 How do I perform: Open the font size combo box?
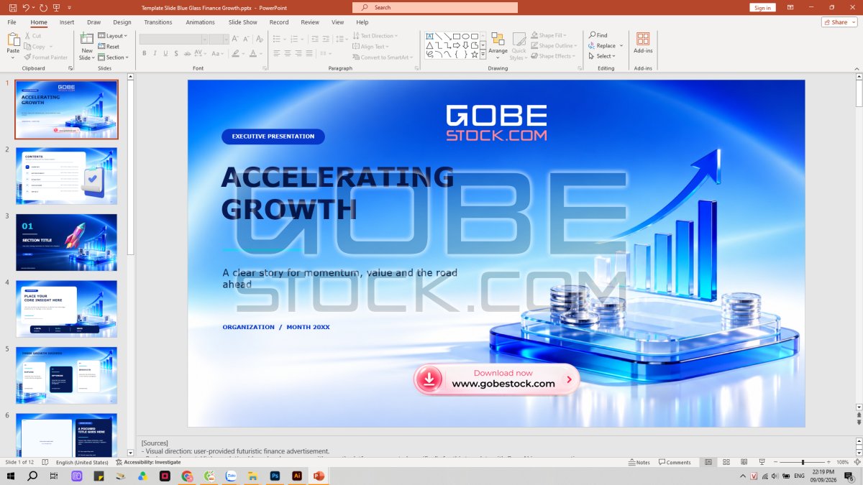(x=219, y=39)
